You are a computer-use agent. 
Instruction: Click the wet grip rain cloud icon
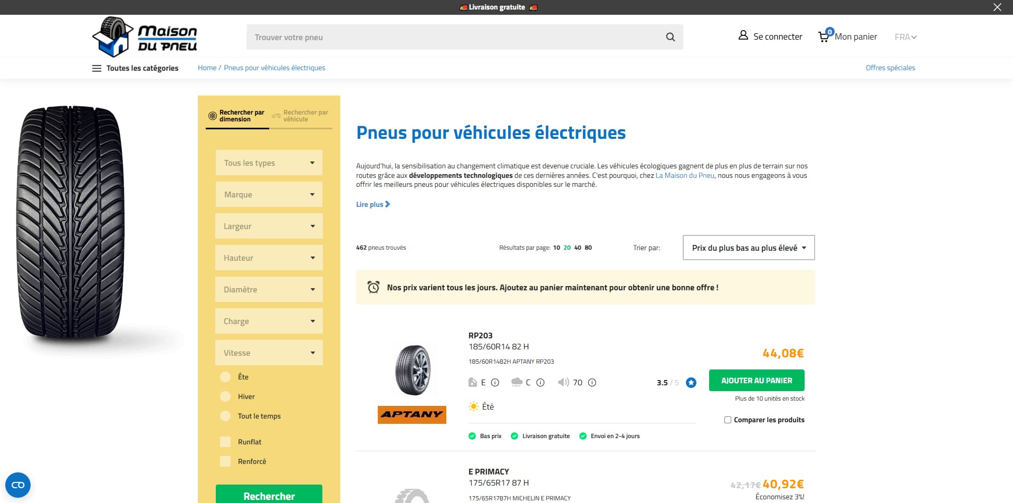tap(517, 382)
